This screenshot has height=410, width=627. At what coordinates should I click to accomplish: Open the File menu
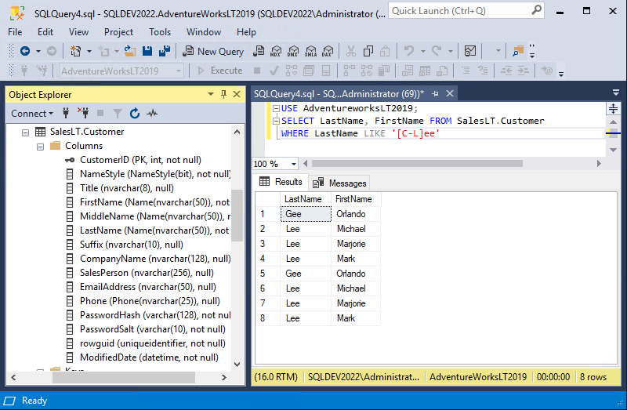(x=15, y=32)
